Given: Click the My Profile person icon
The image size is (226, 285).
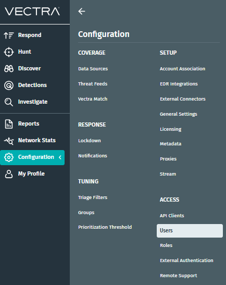Looking at the screenshot, I should [9, 174].
